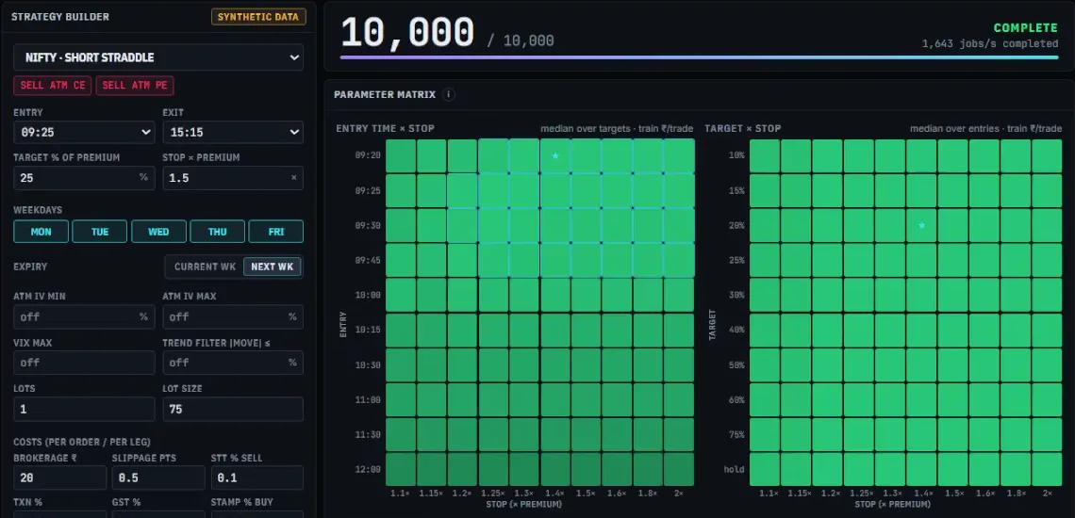Select entry 12:00 × stop 2× cell
The image size is (1075, 518).
click(679, 469)
